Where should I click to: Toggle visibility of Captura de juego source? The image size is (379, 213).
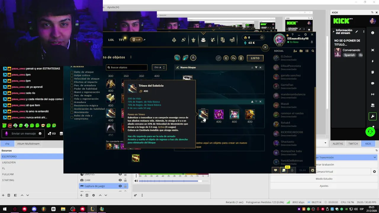120,186
